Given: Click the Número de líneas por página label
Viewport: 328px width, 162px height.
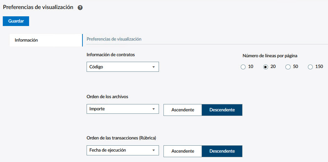Looking at the screenshot, I should tap(270, 56).
